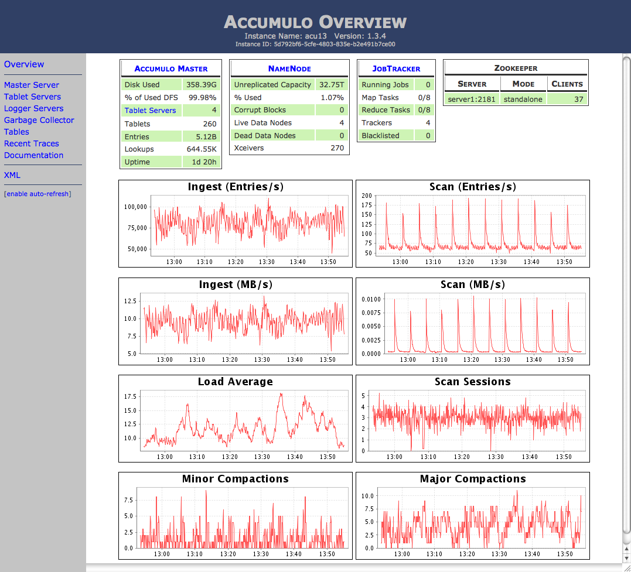Open Documentation link
631x572 pixels.
coord(33,155)
